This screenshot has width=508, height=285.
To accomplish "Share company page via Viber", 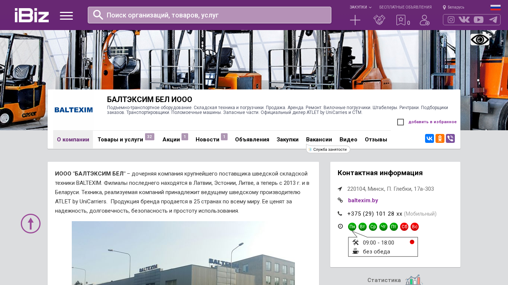I will coord(450,138).
